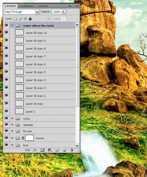Screen dimensions: 147x177
Task: Toggle visibility of rocks group
Action: 6,118
